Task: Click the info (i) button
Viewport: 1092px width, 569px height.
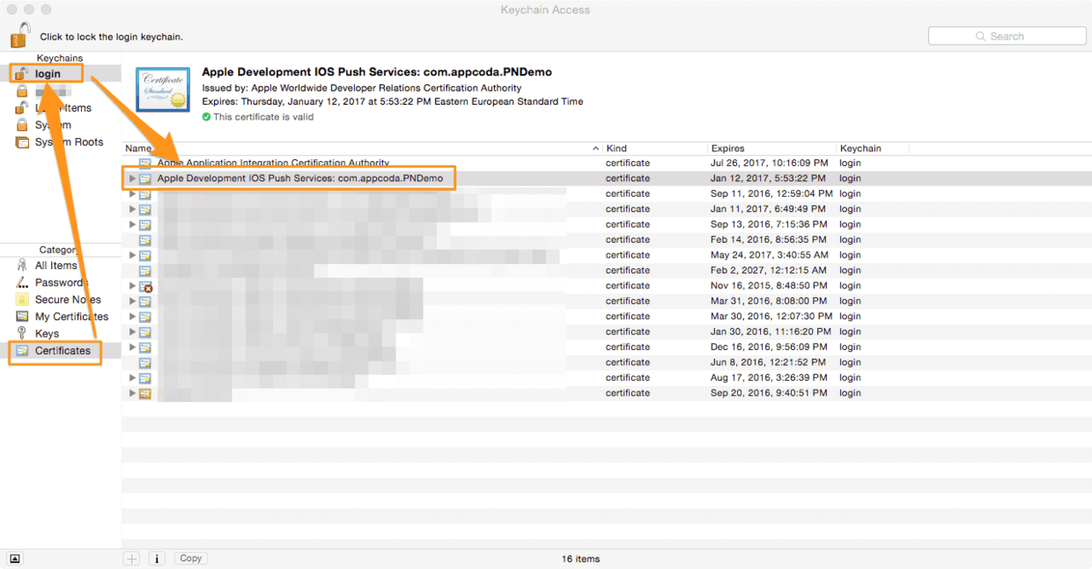Action: [x=157, y=558]
